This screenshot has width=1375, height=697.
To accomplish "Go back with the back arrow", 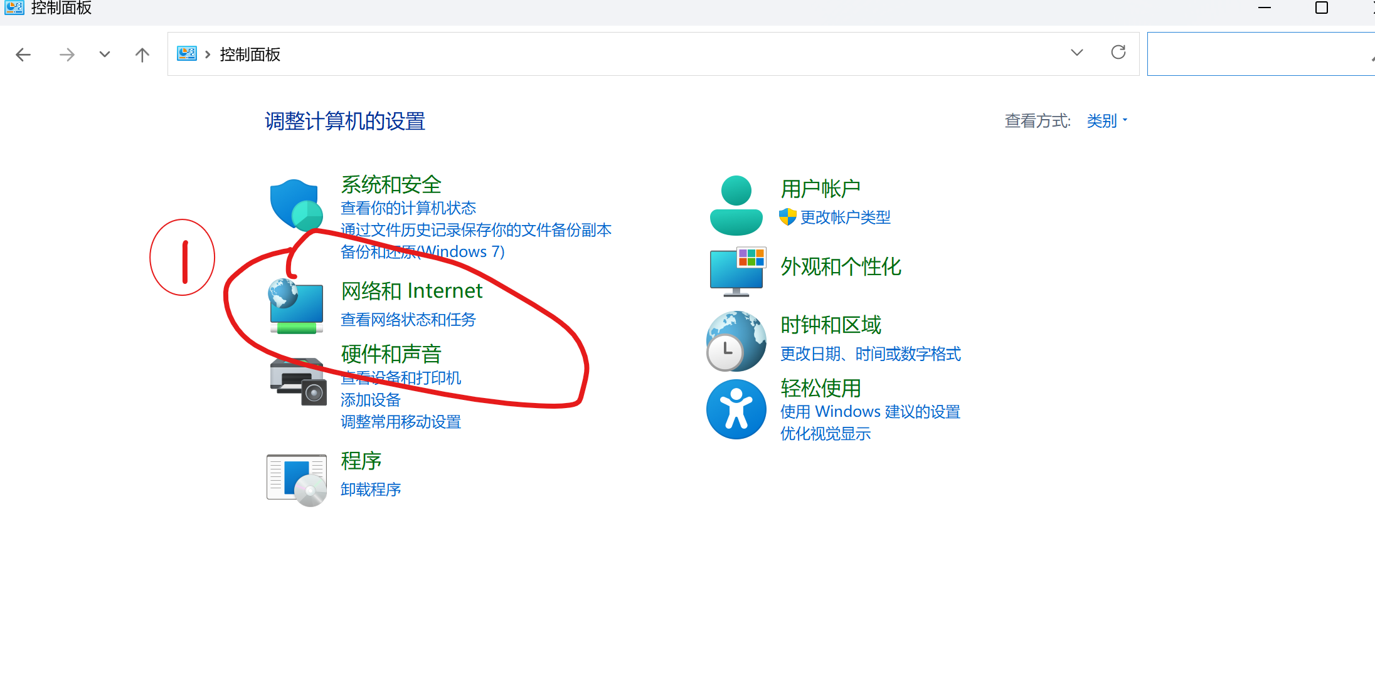I will tap(23, 55).
